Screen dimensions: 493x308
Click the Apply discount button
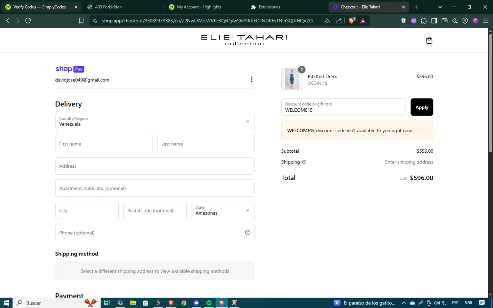tap(422, 107)
